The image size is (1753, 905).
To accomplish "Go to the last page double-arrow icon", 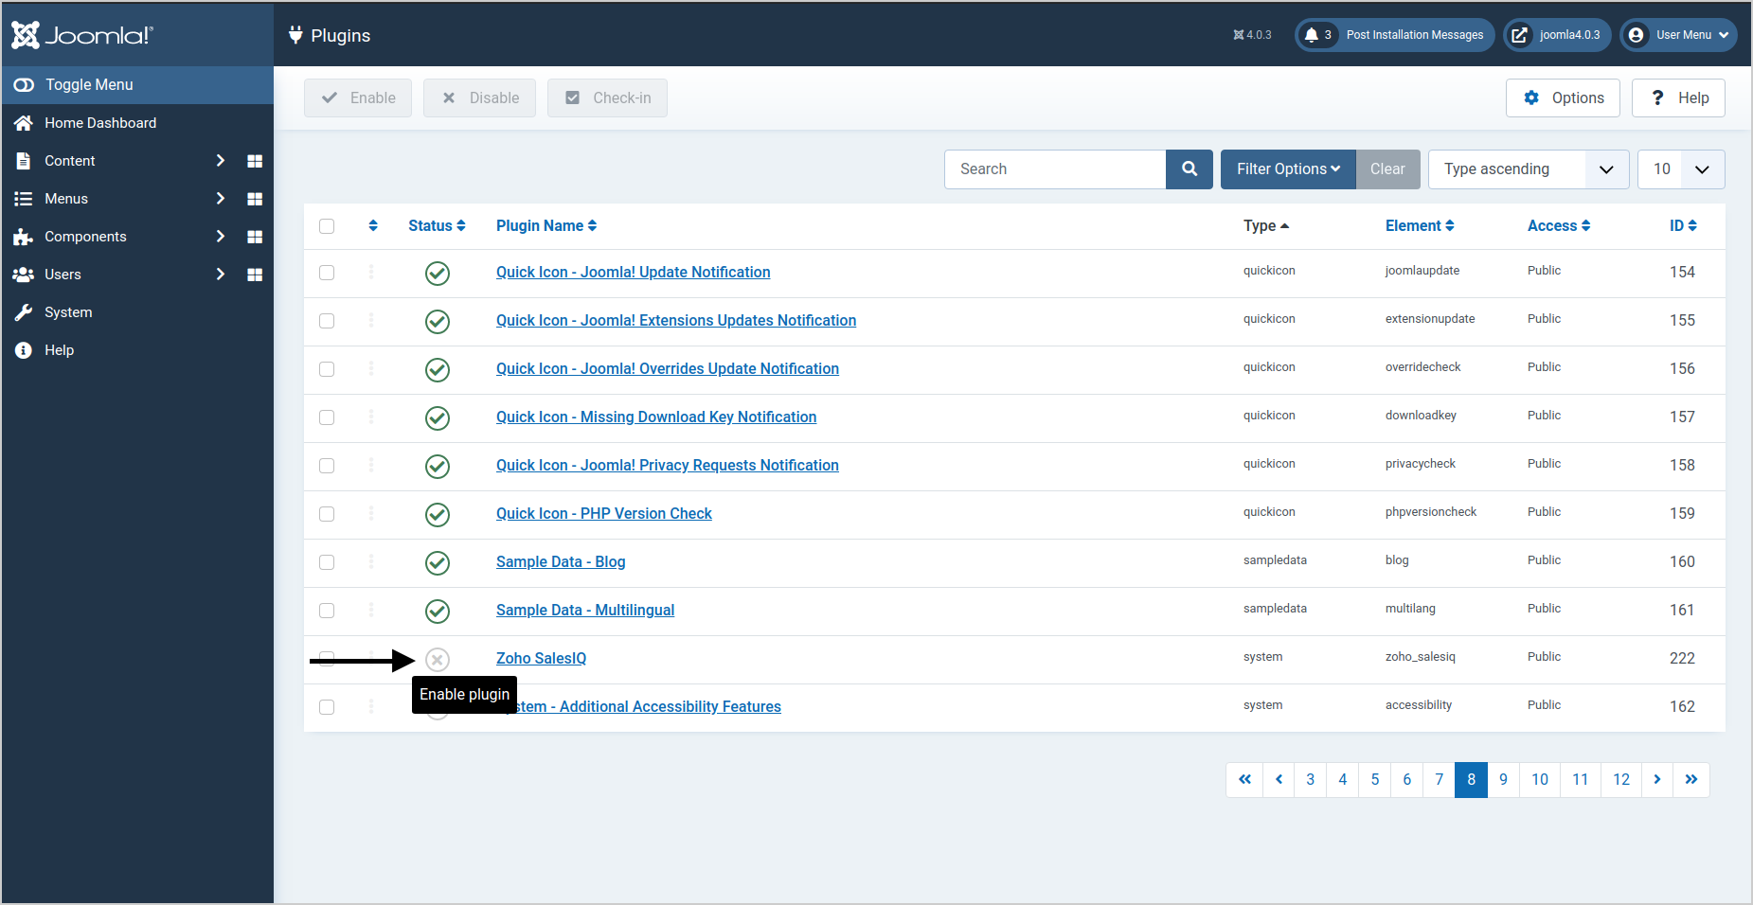I will [x=1690, y=780].
